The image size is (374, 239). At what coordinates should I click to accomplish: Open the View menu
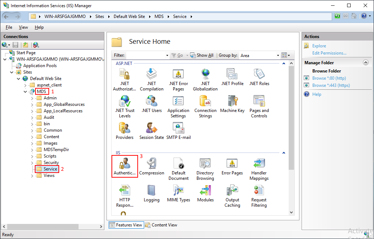[x=23, y=27]
